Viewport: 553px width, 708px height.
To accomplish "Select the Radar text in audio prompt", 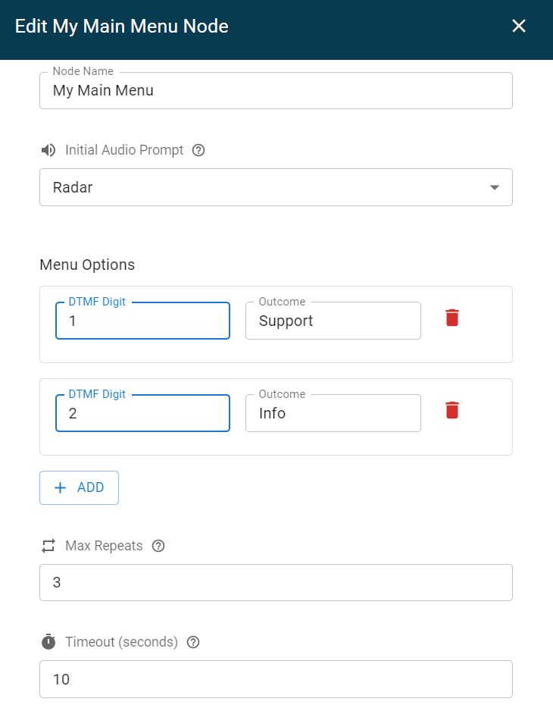I will coord(73,187).
